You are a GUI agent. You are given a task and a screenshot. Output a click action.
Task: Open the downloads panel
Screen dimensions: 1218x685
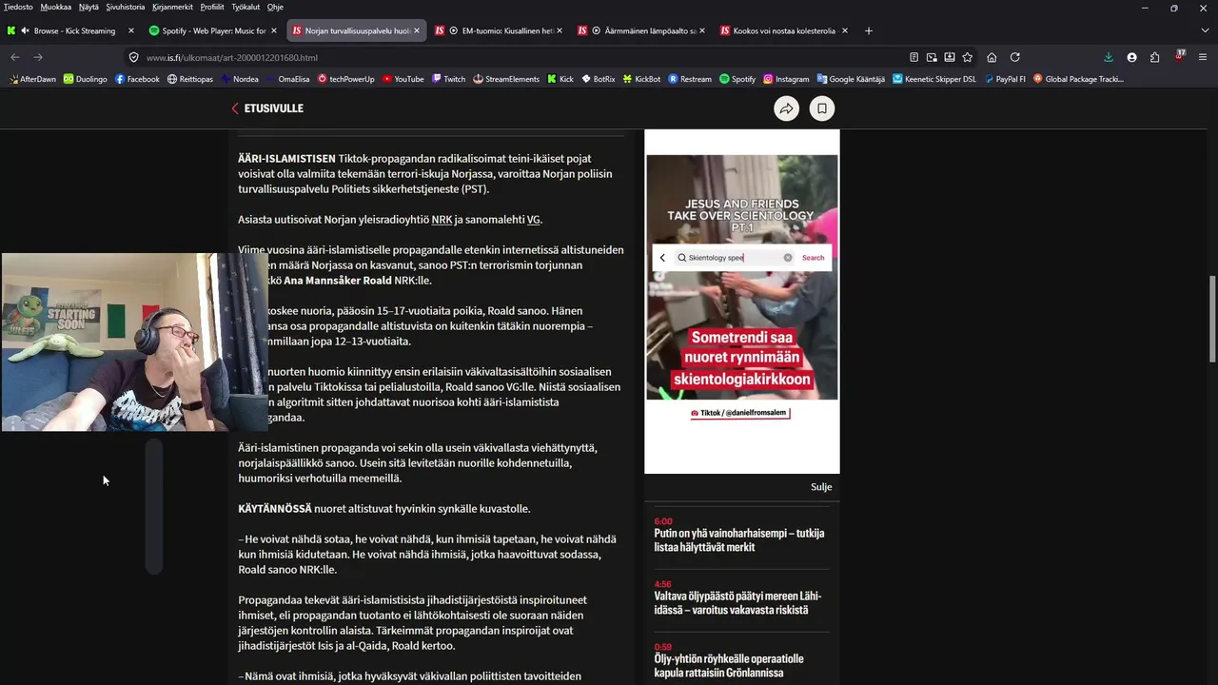pos(1109,57)
